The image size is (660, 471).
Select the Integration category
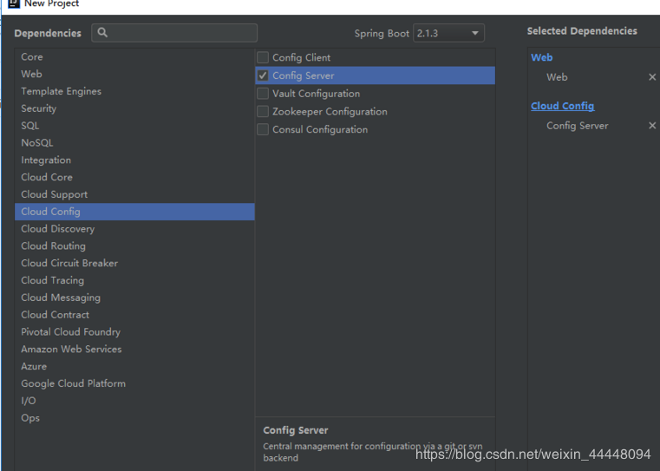tap(134, 160)
